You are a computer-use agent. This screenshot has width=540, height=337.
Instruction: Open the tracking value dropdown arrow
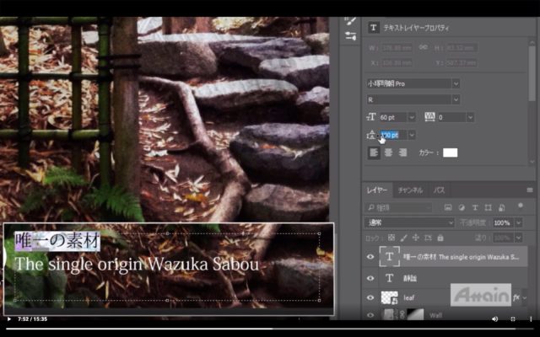click(x=470, y=117)
